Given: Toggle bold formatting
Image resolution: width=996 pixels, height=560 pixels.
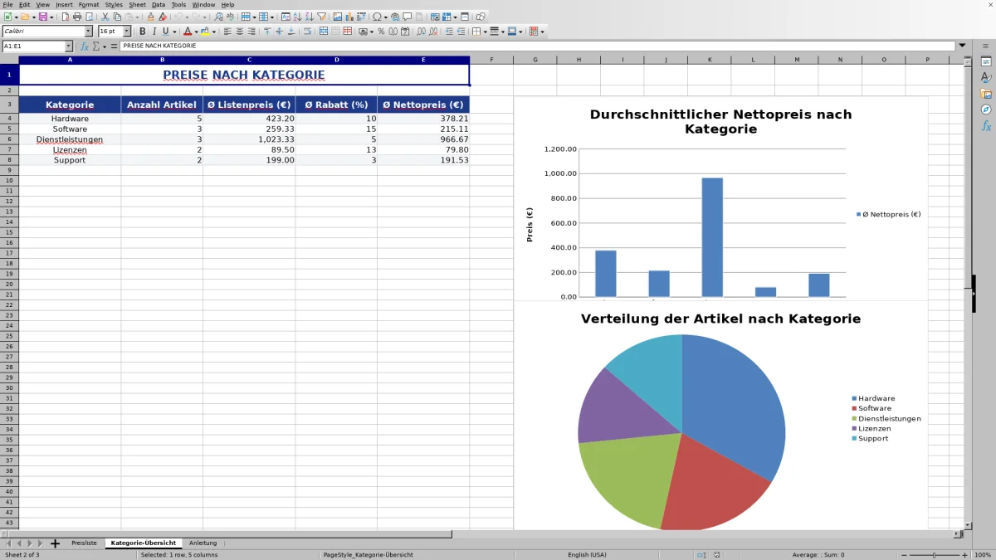Looking at the screenshot, I should pos(142,31).
